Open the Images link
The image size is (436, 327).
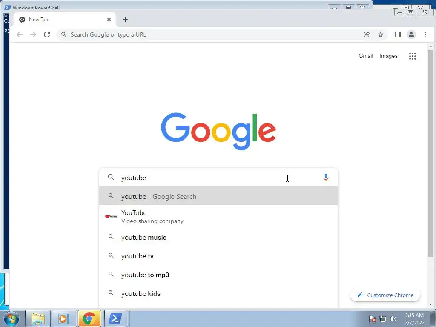point(388,56)
